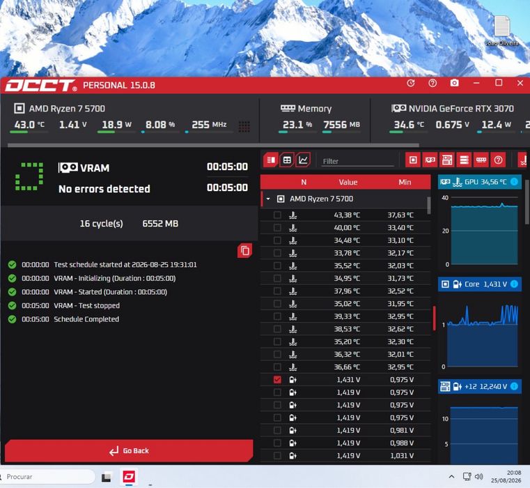The height and width of the screenshot is (488, 530).
Task: Select the Core 1,431 V graph header
Action: 480,284
